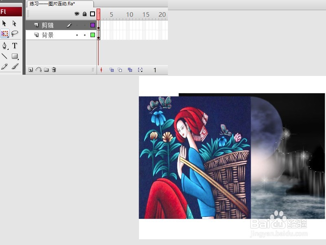This screenshot has height=245, width=326.
Task: Click the center frame button
Action: [101, 70]
